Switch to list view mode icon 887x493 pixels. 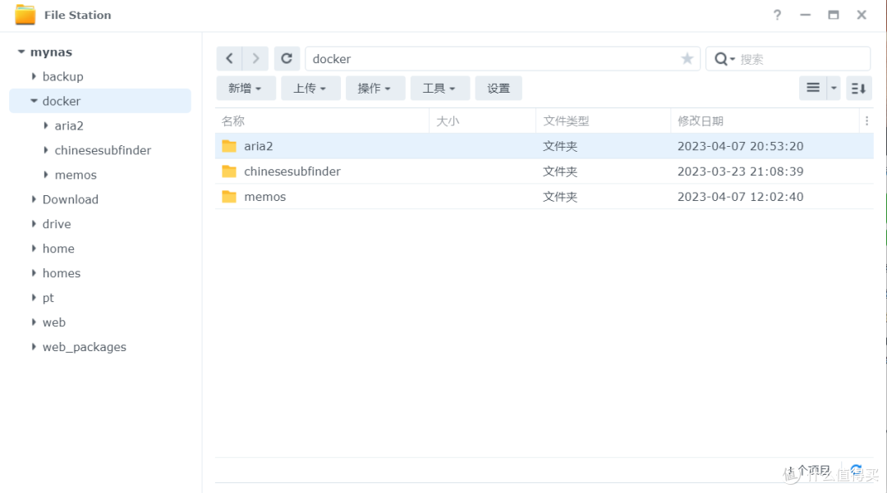[x=814, y=88]
